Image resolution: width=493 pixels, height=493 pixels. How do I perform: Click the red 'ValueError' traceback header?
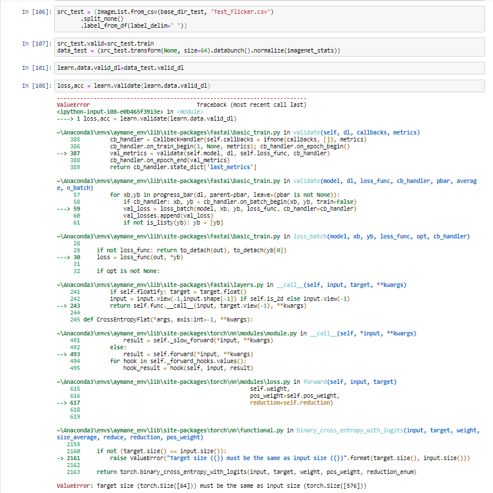[x=73, y=104]
